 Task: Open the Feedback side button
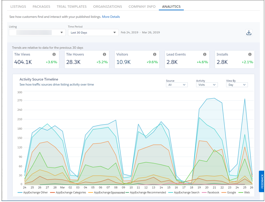pyautogui.click(x=262, y=181)
